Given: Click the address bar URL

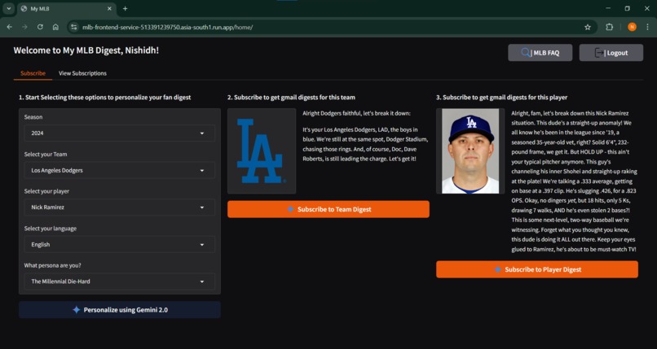Looking at the screenshot, I should pyautogui.click(x=168, y=27).
